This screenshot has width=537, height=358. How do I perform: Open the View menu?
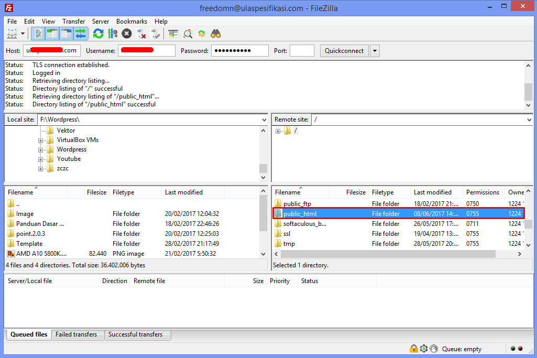click(48, 21)
